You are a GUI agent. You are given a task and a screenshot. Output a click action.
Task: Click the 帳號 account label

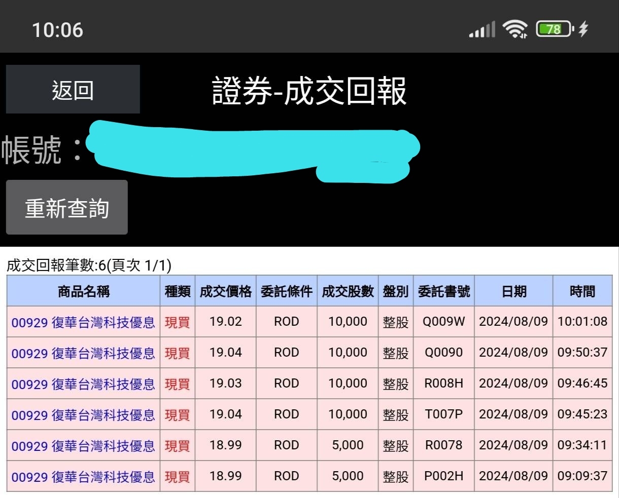(42, 150)
